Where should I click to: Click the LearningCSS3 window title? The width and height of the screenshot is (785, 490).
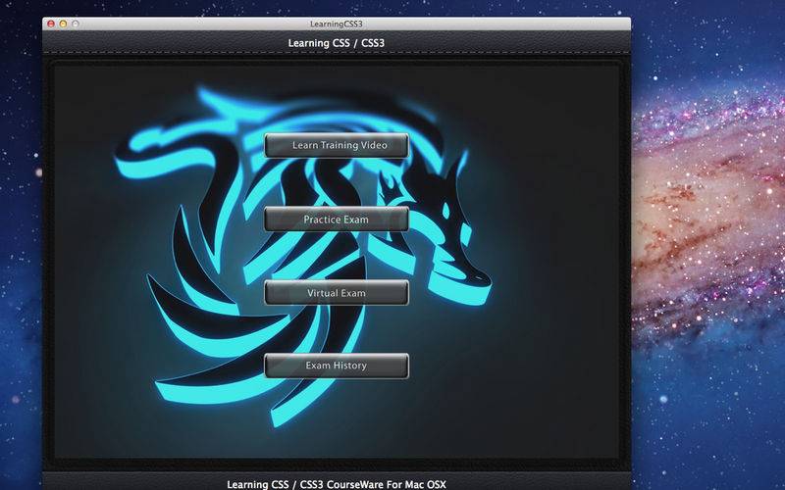pyautogui.click(x=336, y=24)
